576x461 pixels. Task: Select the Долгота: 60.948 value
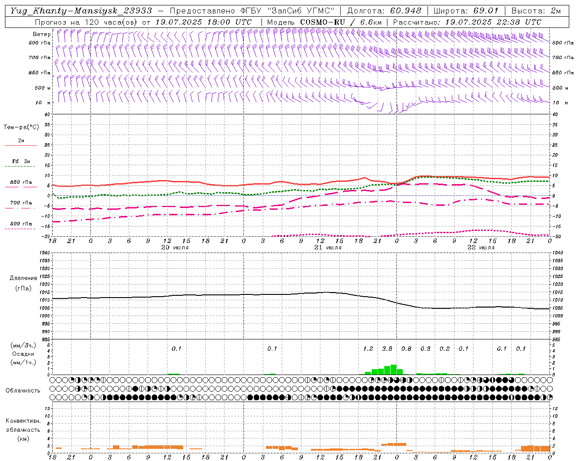click(384, 11)
